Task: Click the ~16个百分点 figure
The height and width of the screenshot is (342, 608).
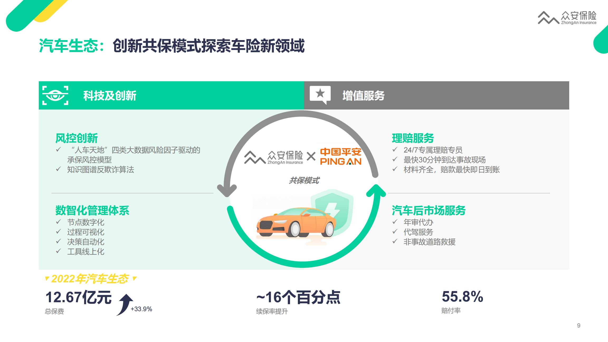Action: click(298, 297)
